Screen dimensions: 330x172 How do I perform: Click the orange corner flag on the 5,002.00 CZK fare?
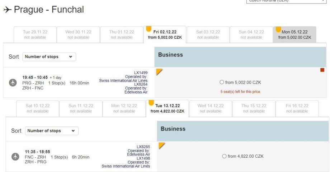pos(159,72)
